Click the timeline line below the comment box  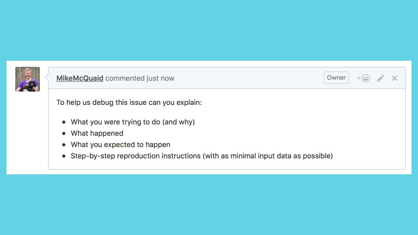point(56,172)
